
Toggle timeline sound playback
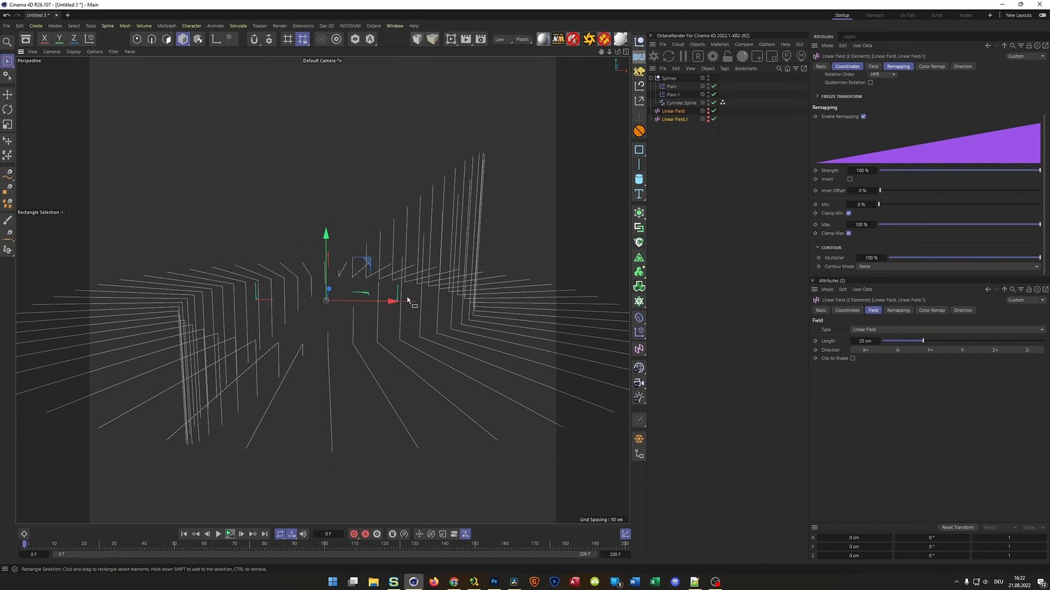click(x=303, y=534)
